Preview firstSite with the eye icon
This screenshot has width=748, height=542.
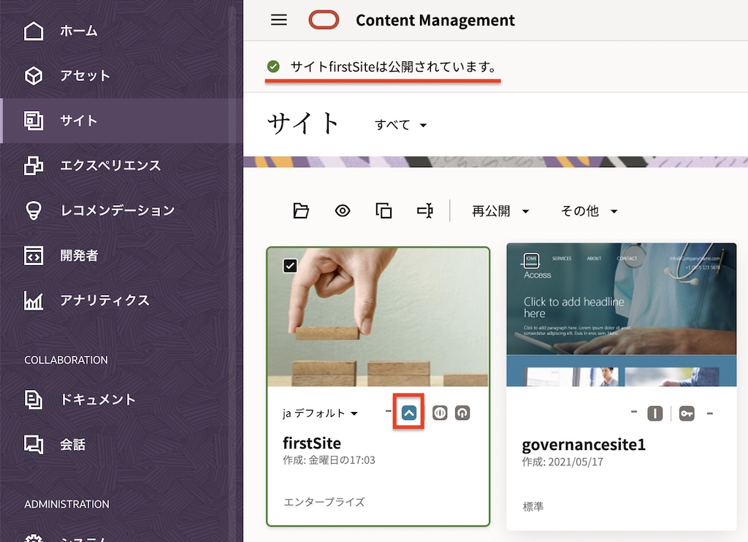[x=342, y=210]
